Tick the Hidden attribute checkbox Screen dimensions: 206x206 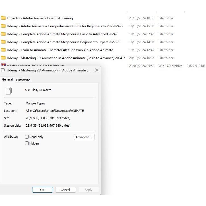[27, 143]
